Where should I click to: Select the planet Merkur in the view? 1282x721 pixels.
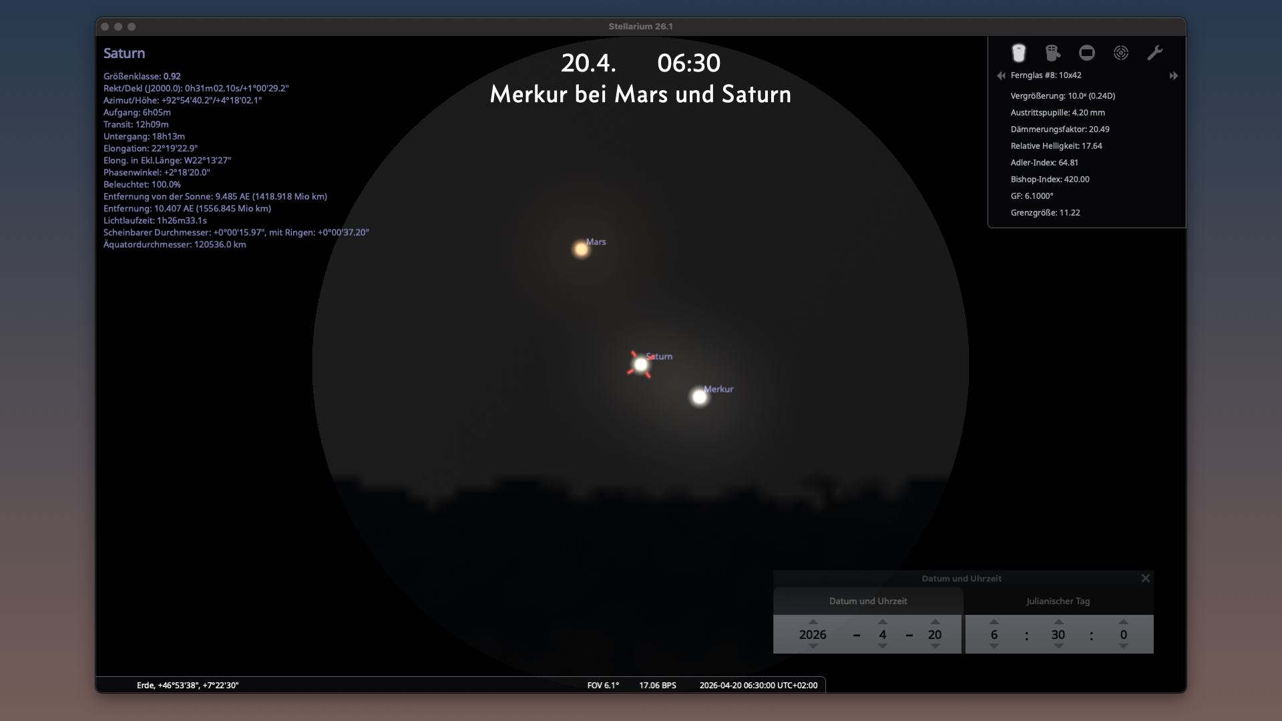tap(699, 397)
